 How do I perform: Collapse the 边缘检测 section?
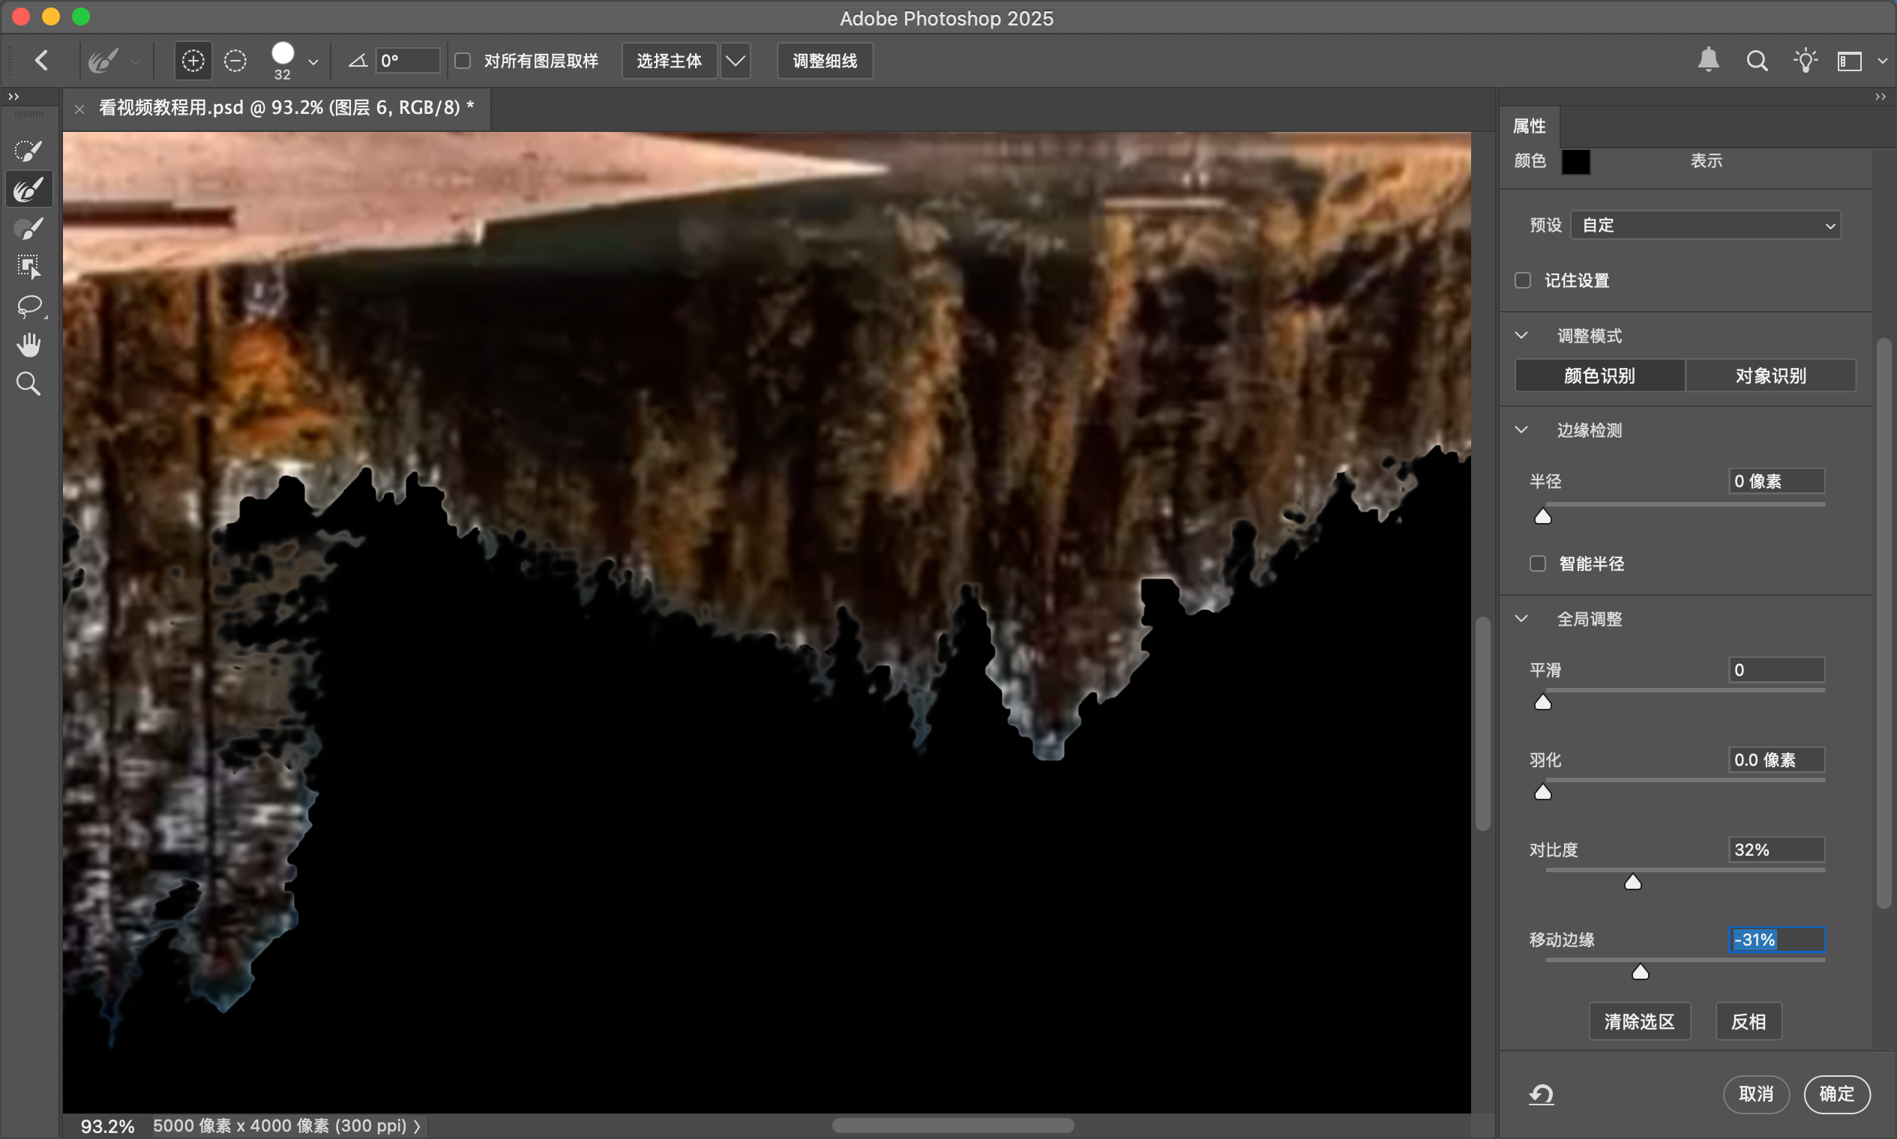click(1521, 430)
